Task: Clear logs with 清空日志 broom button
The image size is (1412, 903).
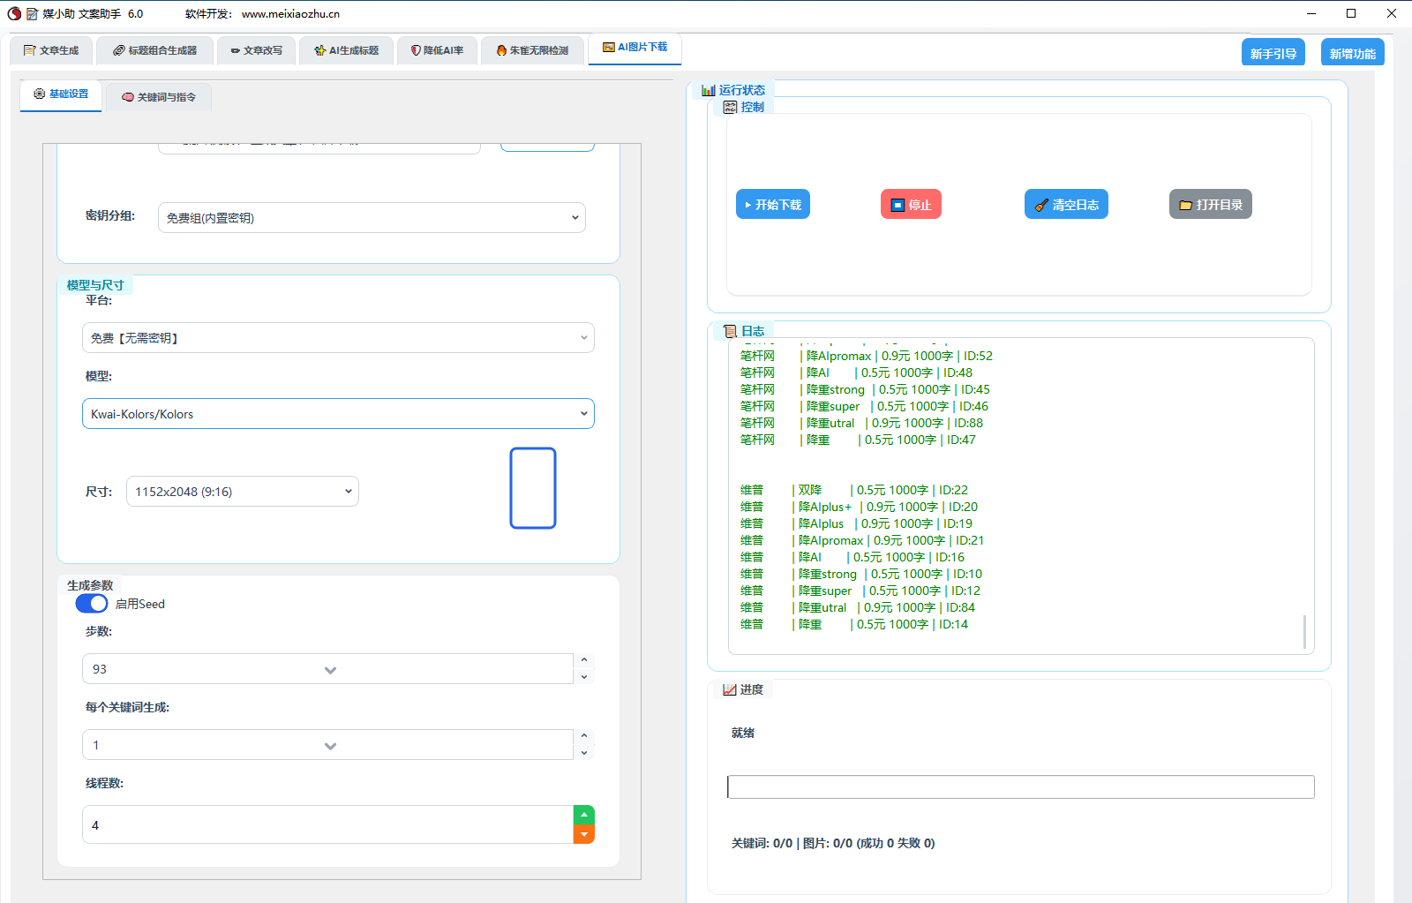Action: (1066, 205)
